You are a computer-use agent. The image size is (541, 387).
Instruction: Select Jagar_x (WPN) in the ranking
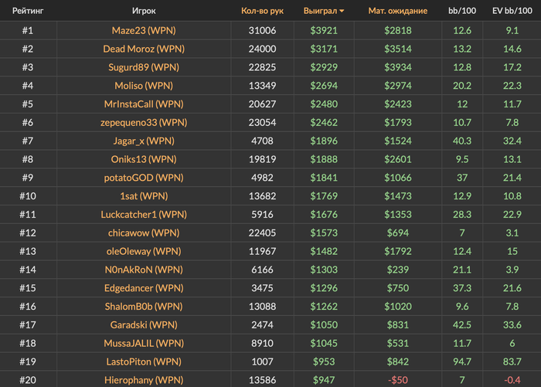(x=144, y=141)
